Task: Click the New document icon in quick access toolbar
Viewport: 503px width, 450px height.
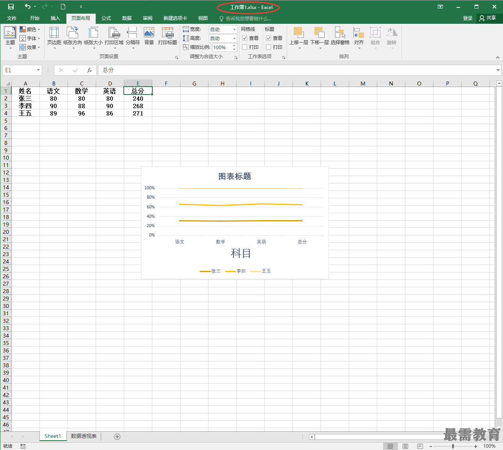Action: pos(63,7)
